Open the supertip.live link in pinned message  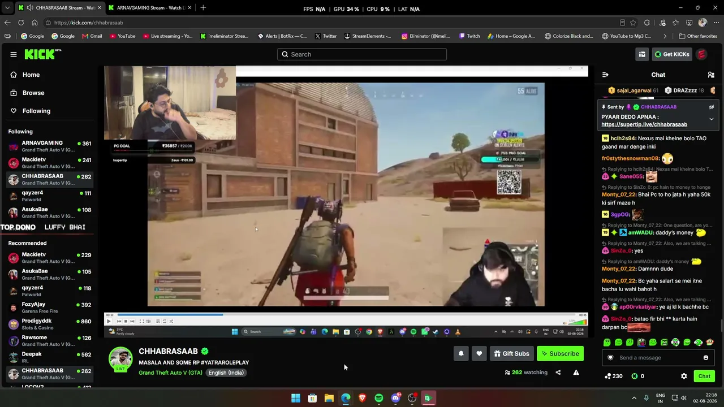pos(644,124)
